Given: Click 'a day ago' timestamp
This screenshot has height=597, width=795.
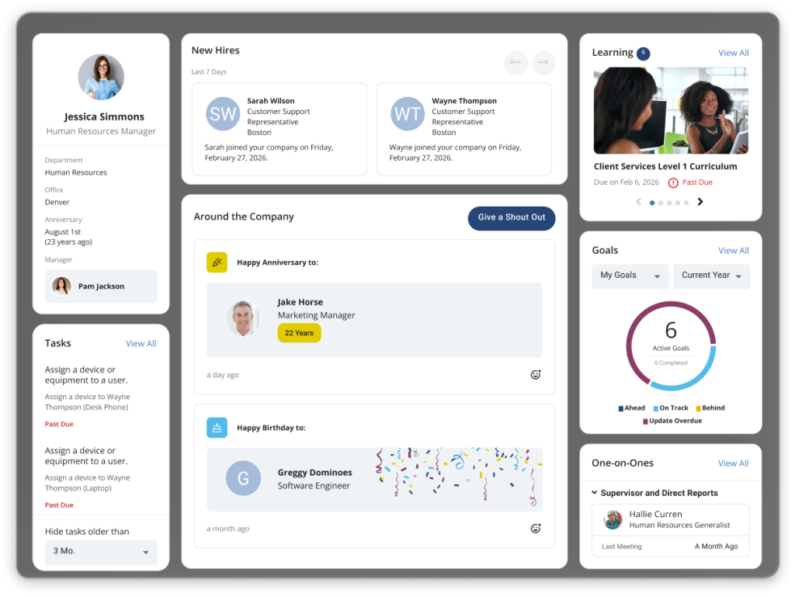Looking at the screenshot, I should [x=223, y=375].
